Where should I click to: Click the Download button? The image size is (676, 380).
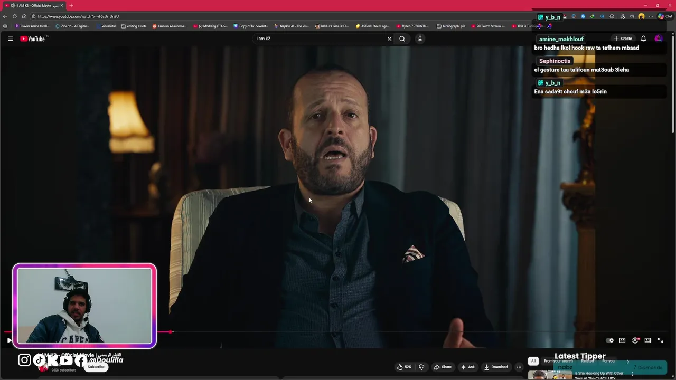coord(496,367)
